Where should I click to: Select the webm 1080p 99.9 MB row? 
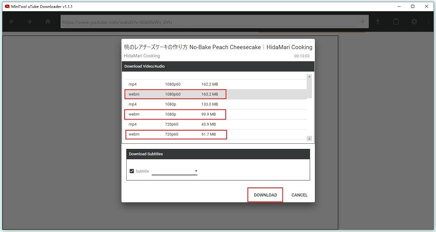(x=215, y=114)
